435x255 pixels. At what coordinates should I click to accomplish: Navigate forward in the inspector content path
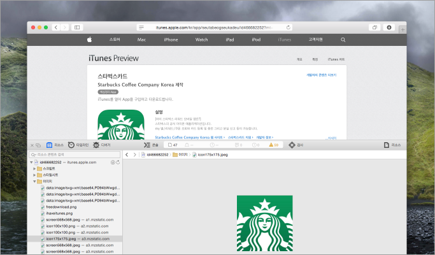point(135,155)
